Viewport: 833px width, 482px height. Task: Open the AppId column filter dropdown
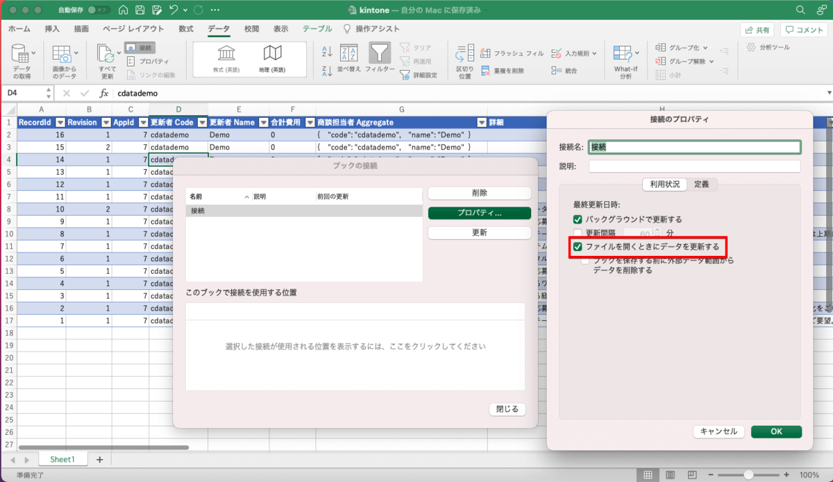tap(142, 122)
